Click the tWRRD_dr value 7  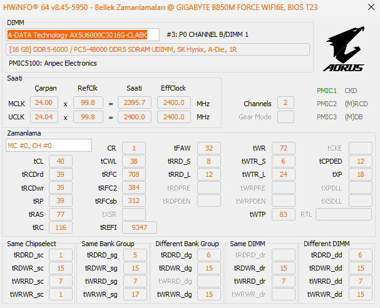pos(284,281)
